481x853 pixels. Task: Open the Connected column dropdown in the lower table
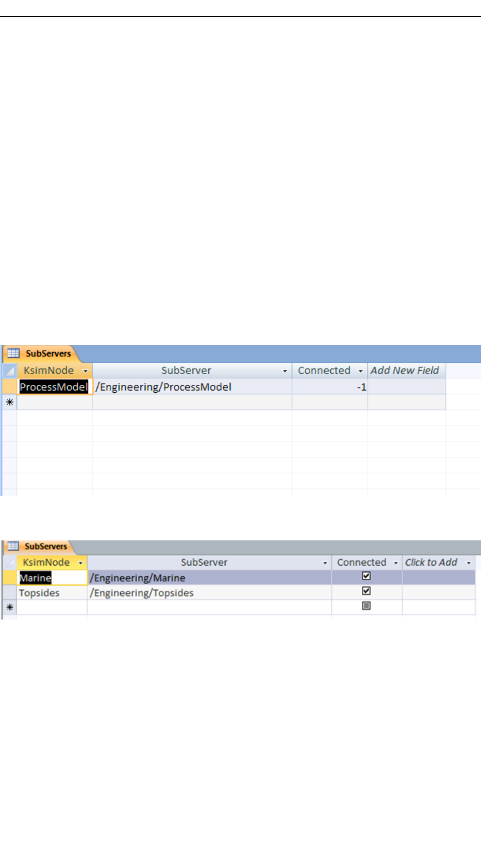pos(396,563)
